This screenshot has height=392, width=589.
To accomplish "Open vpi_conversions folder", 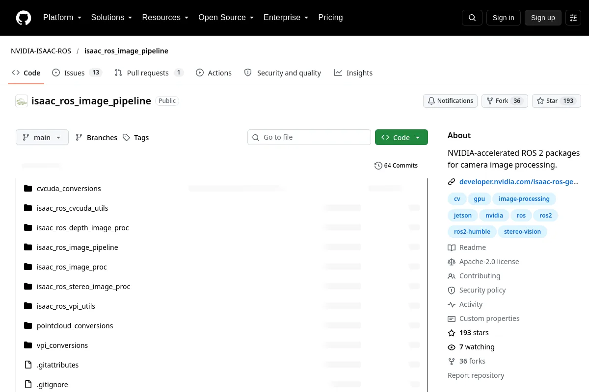I will tap(62, 345).
